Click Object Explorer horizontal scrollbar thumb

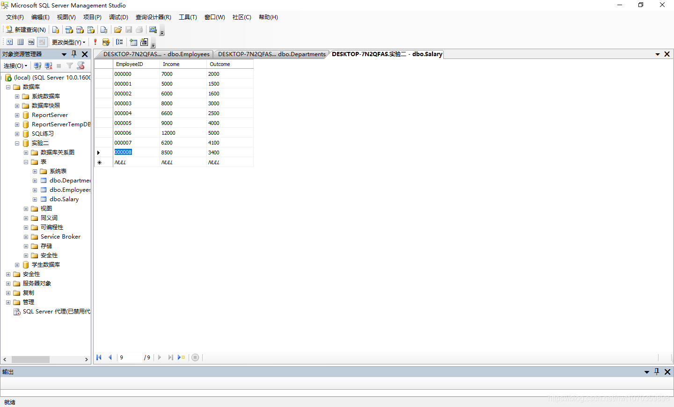pyautogui.click(x=30, y=359)
